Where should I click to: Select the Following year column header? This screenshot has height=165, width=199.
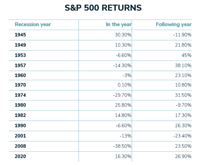tap(174, 24)
